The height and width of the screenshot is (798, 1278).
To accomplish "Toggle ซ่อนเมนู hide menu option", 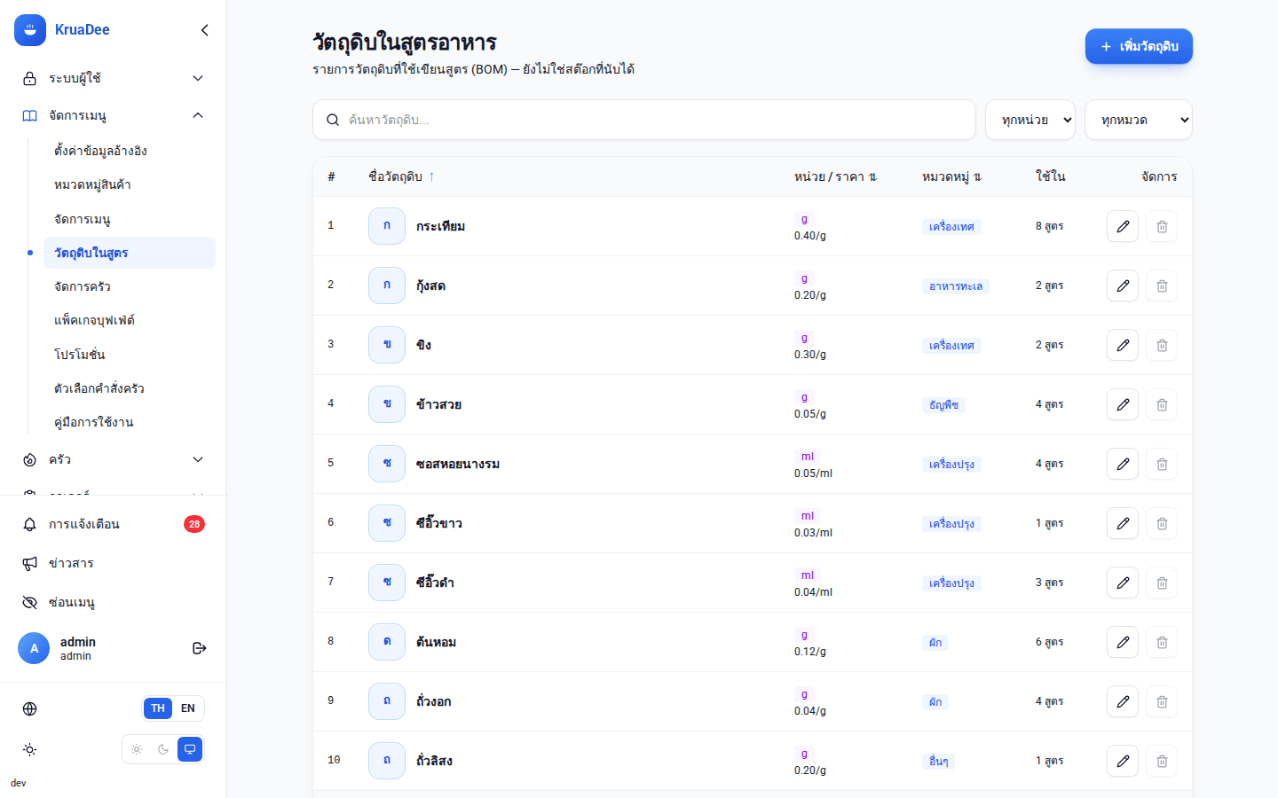I will coord(114,602).
